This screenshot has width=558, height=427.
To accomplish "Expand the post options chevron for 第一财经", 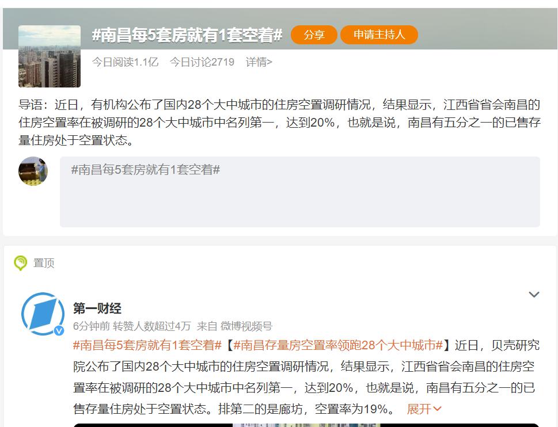I will pyautogui.click(x=534, y=295).
